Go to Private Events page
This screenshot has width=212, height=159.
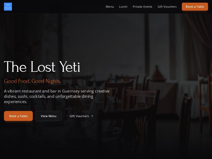pos(142,7)
